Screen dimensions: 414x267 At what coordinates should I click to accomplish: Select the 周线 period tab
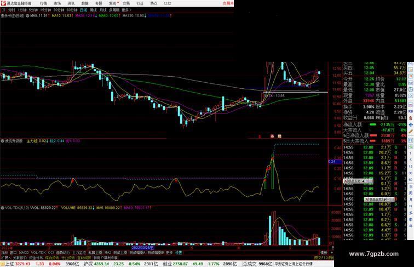[x=93, y=10]
